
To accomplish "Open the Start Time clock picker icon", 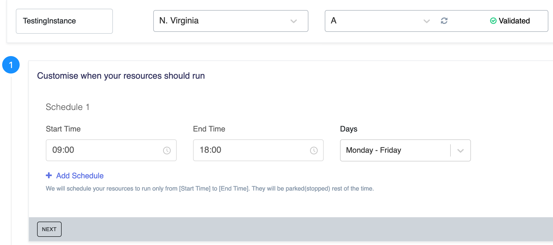I will (167, 151).
